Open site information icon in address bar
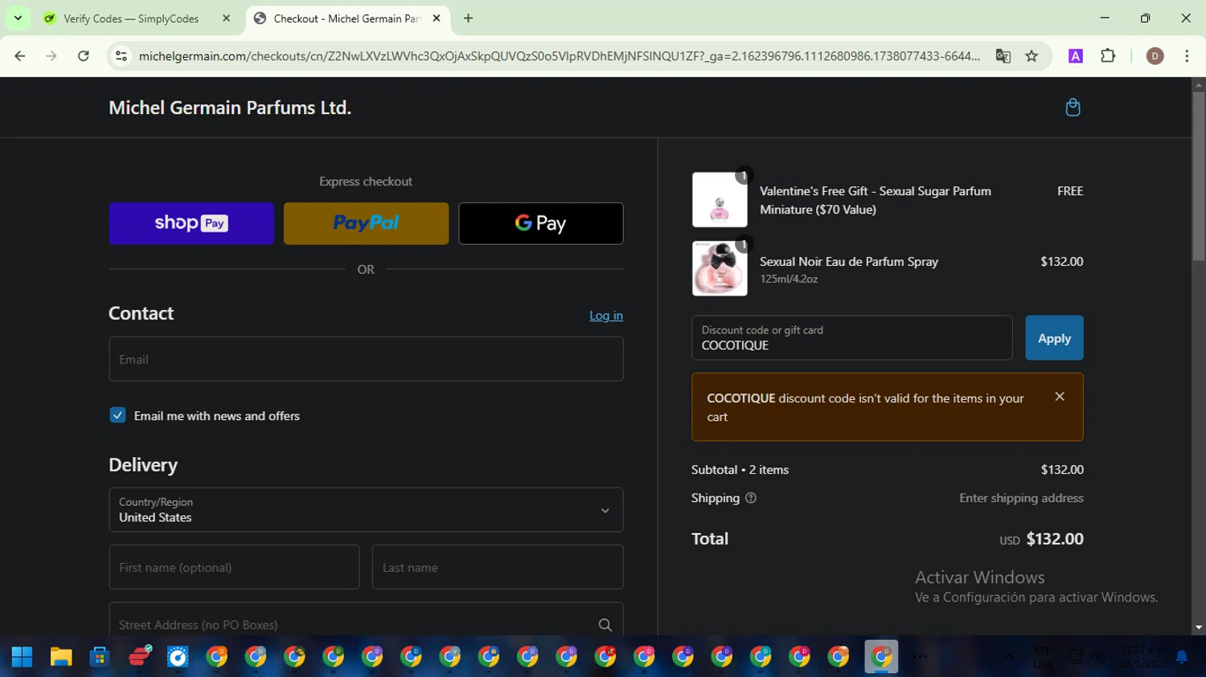 121,55
